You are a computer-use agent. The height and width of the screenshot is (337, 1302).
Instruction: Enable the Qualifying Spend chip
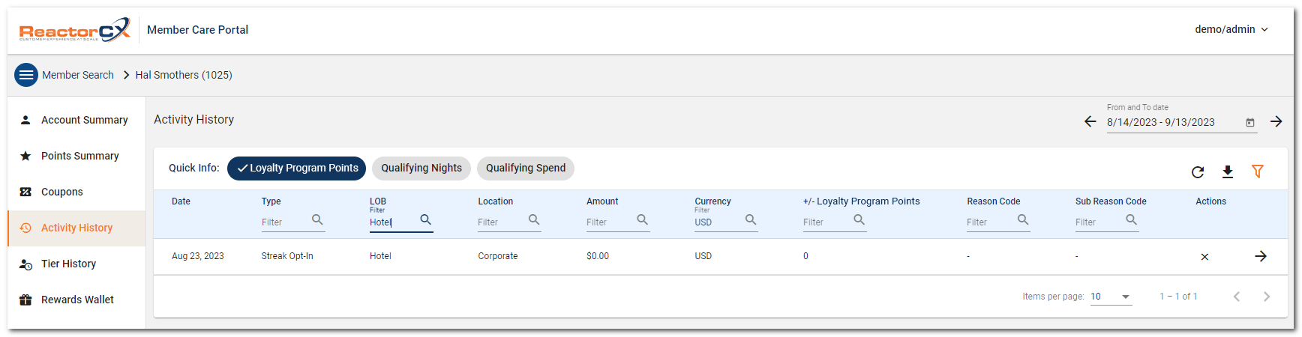pyautogui.click(x=526, y=168)
